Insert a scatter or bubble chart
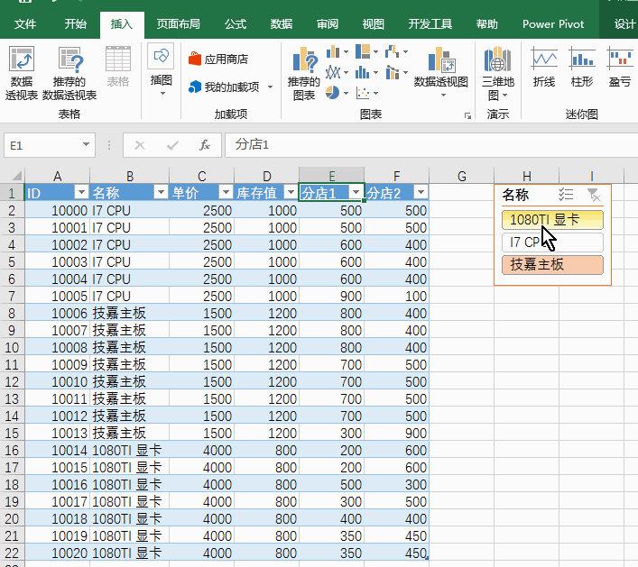The image size is (638, 567). coord(367,93)
